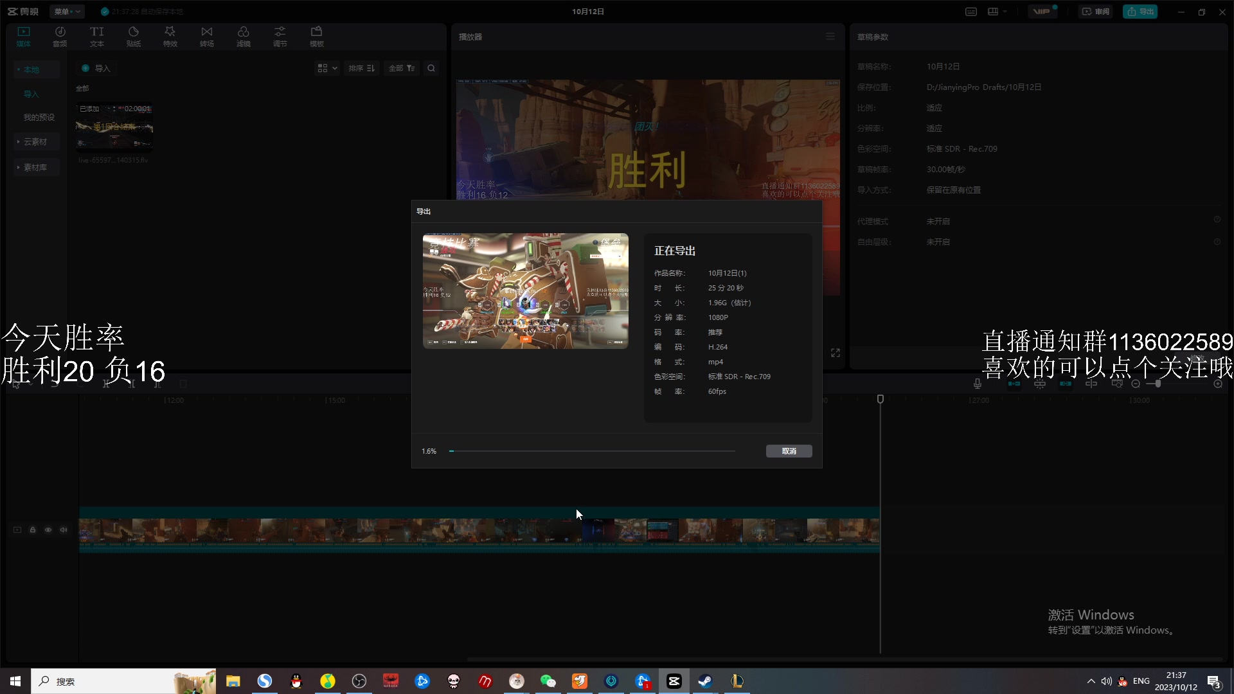Open the 转场 transitions tab
Viewport: 1234px width, 694px height.
point(206,37)
